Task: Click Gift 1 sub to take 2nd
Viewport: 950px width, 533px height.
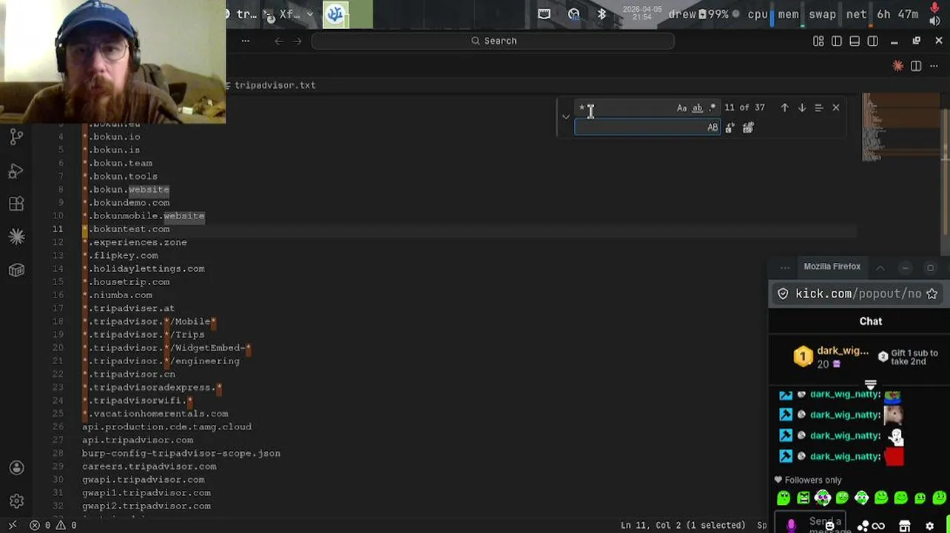Action: [x=909, y=357]
